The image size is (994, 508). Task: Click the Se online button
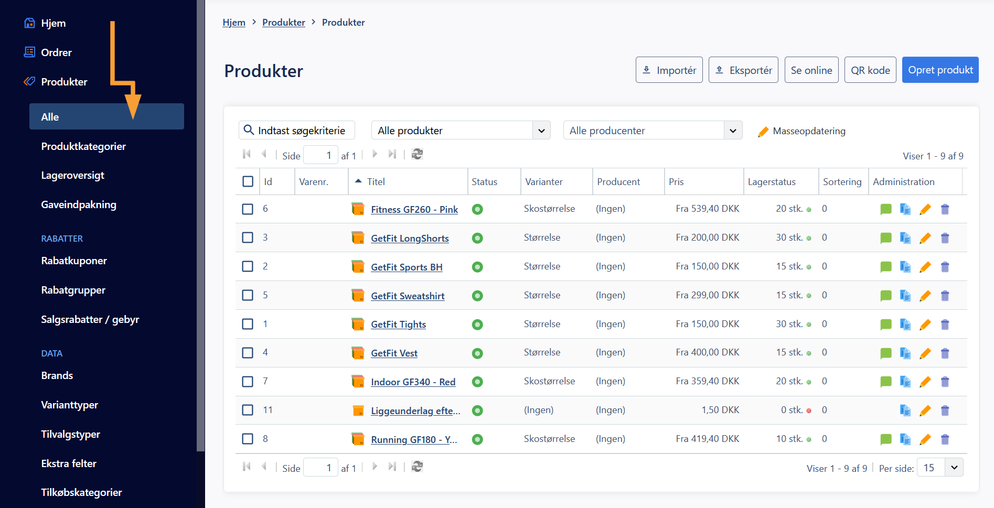click(x=811, y=70)
